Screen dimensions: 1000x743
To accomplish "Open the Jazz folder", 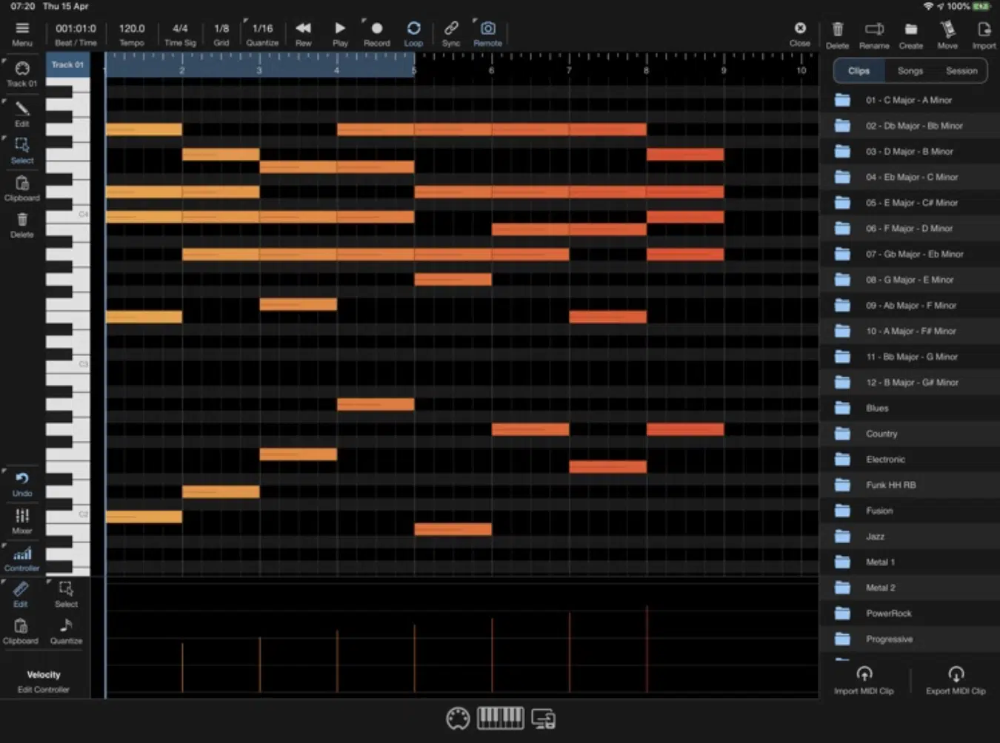I will click(x=910, y=537).
